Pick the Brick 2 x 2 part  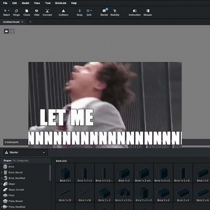[104, 193]
